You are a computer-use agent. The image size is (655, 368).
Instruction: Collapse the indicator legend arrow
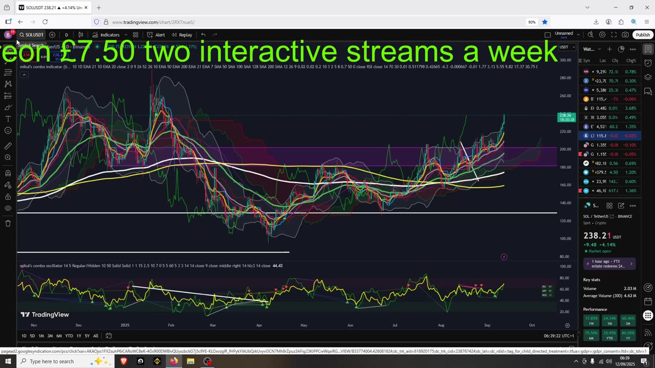pos(24,75)
